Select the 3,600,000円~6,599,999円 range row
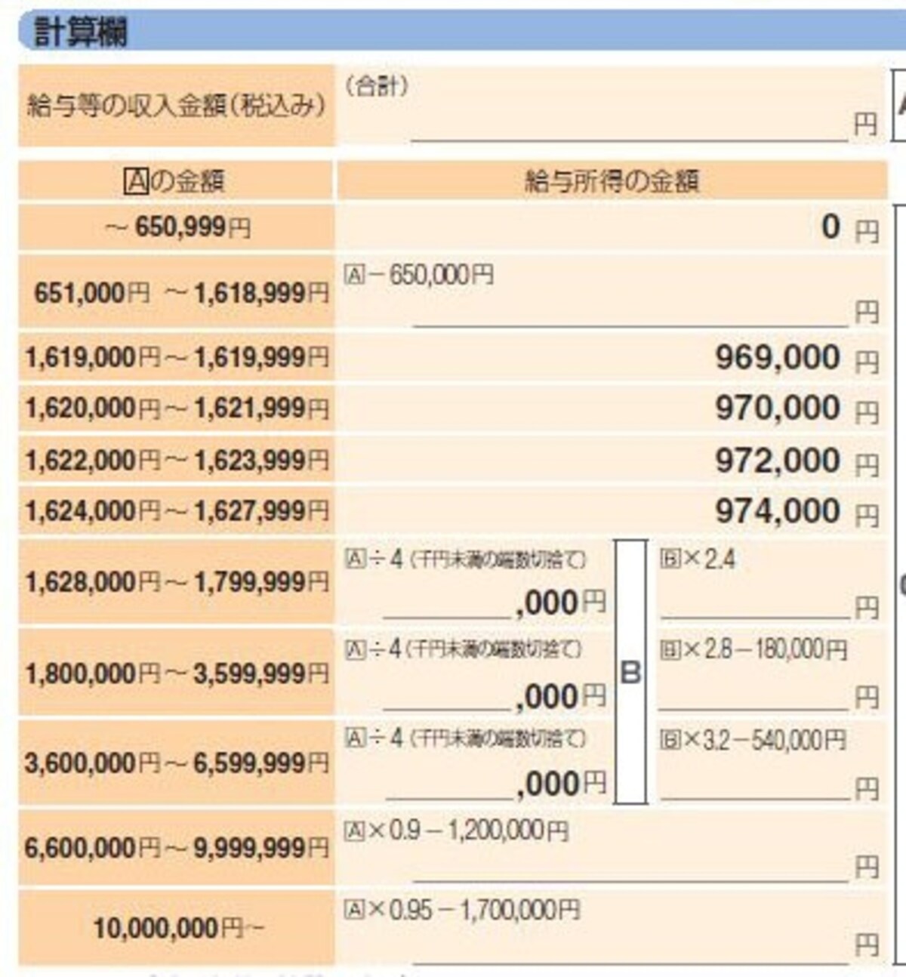Viewport: 906px width, 977px height. tap(177, 763)
